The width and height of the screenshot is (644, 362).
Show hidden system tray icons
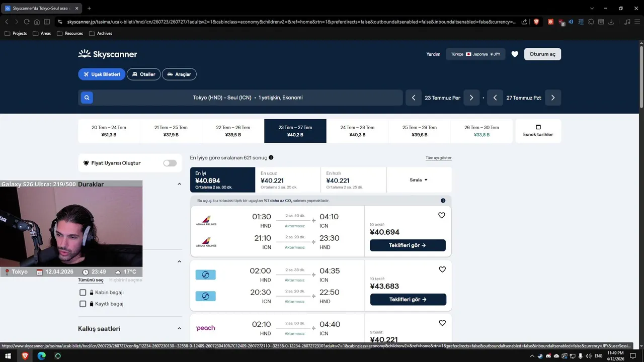pos(532,356)
